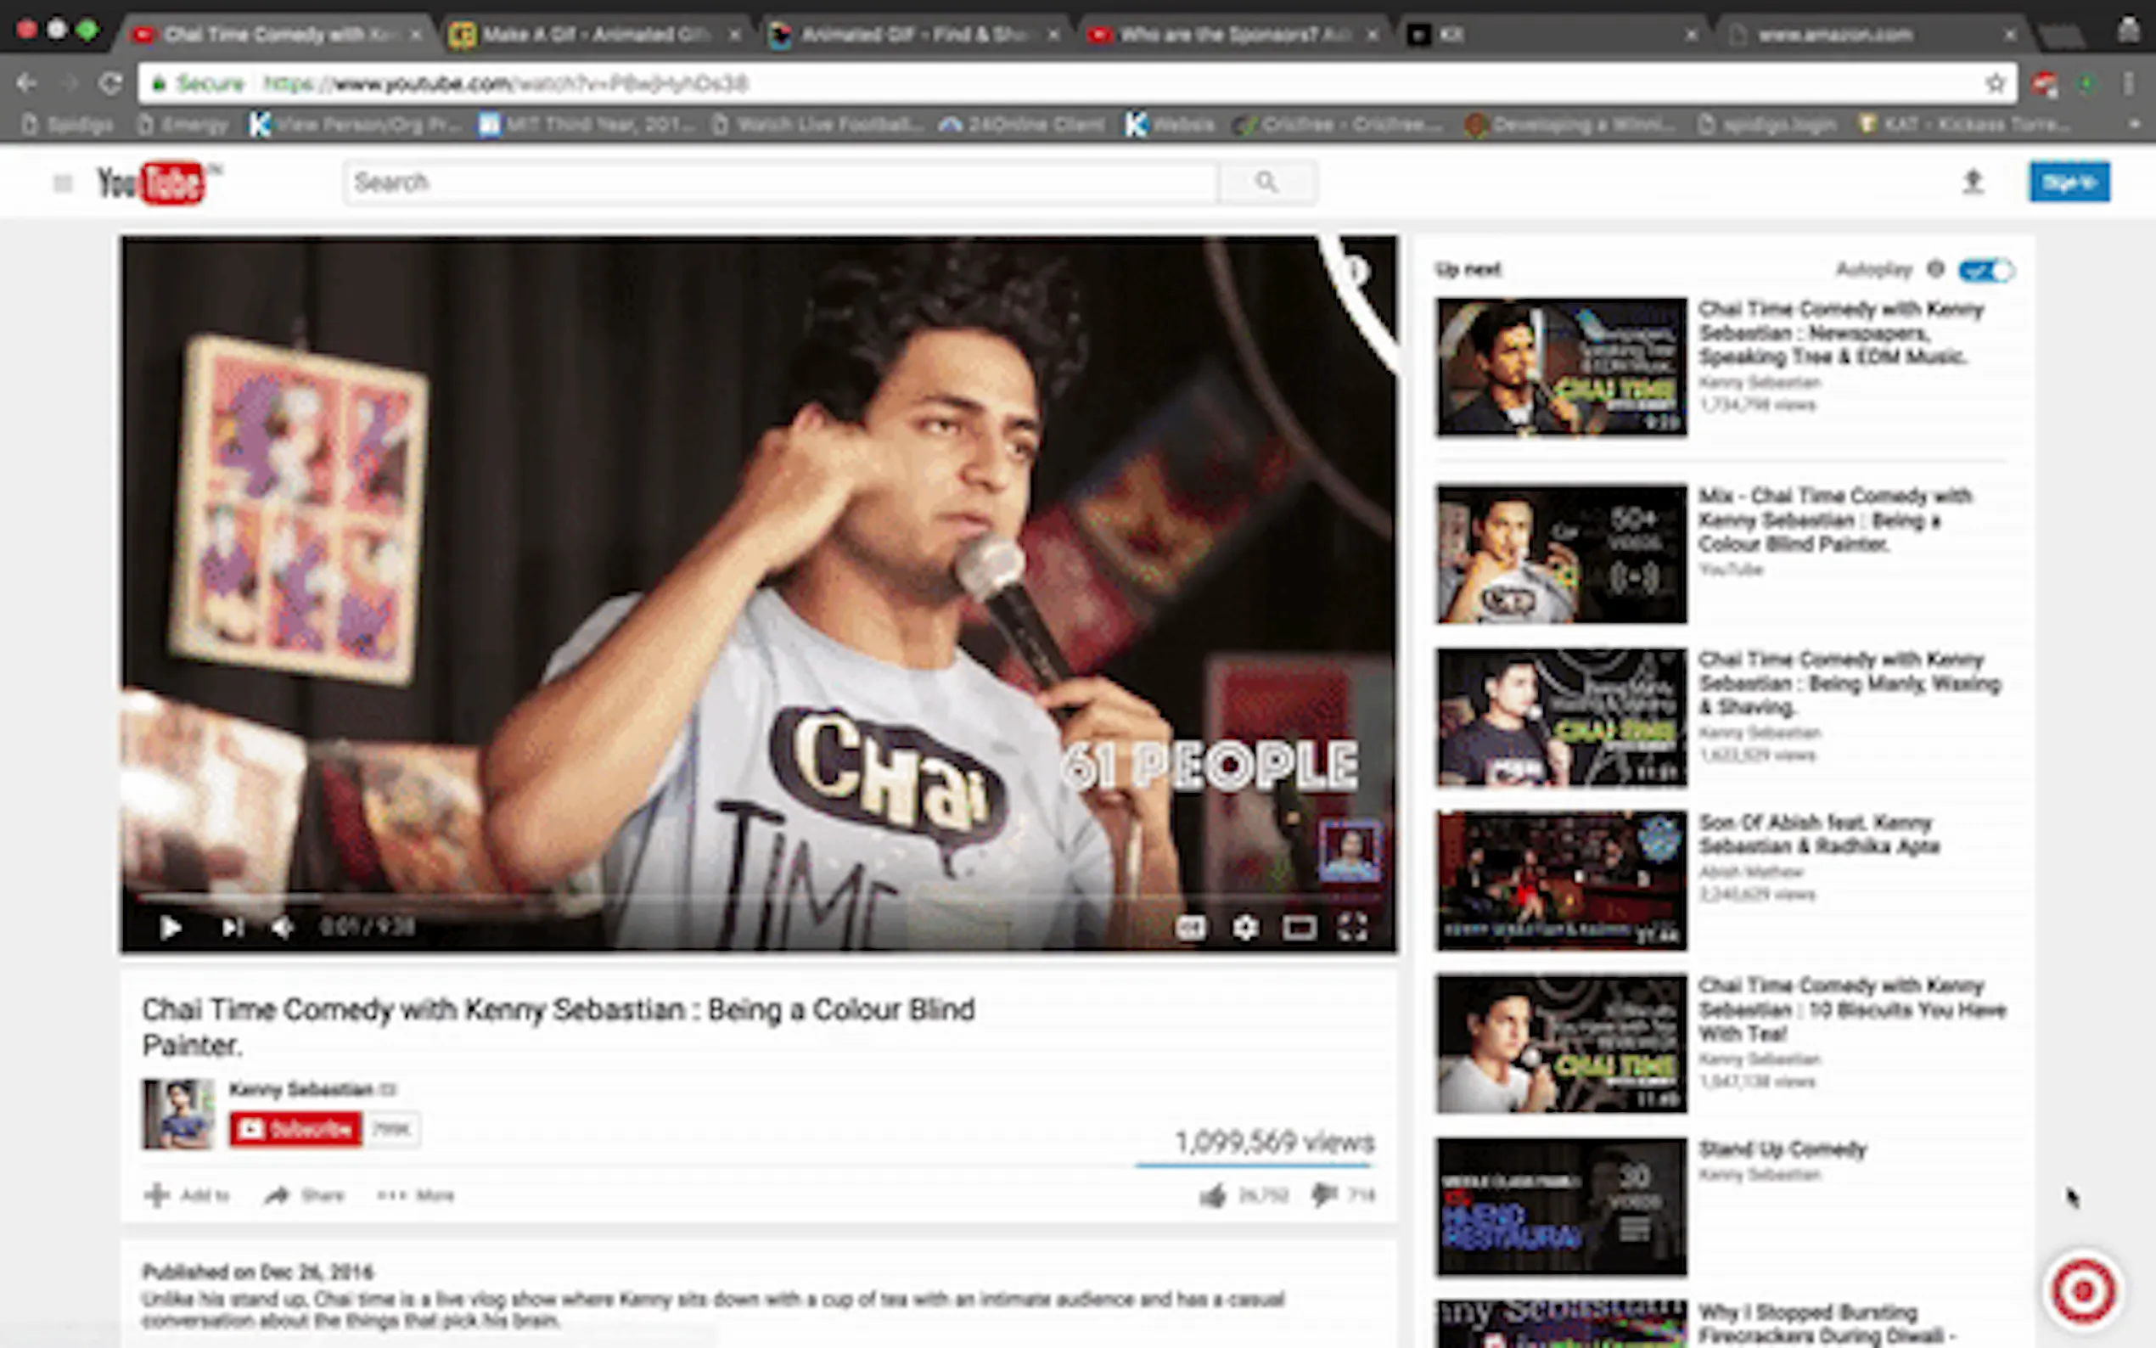Image resolution: width=2156 pixels, height=1348 pixels.
Task: Click the Sign in button
Action: click(x=2069, y=182)
